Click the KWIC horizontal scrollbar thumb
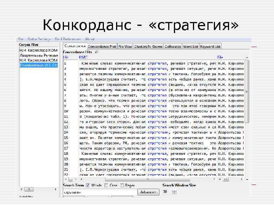The height and width of the screenshot is (205, 274). [x=148, y=179]
